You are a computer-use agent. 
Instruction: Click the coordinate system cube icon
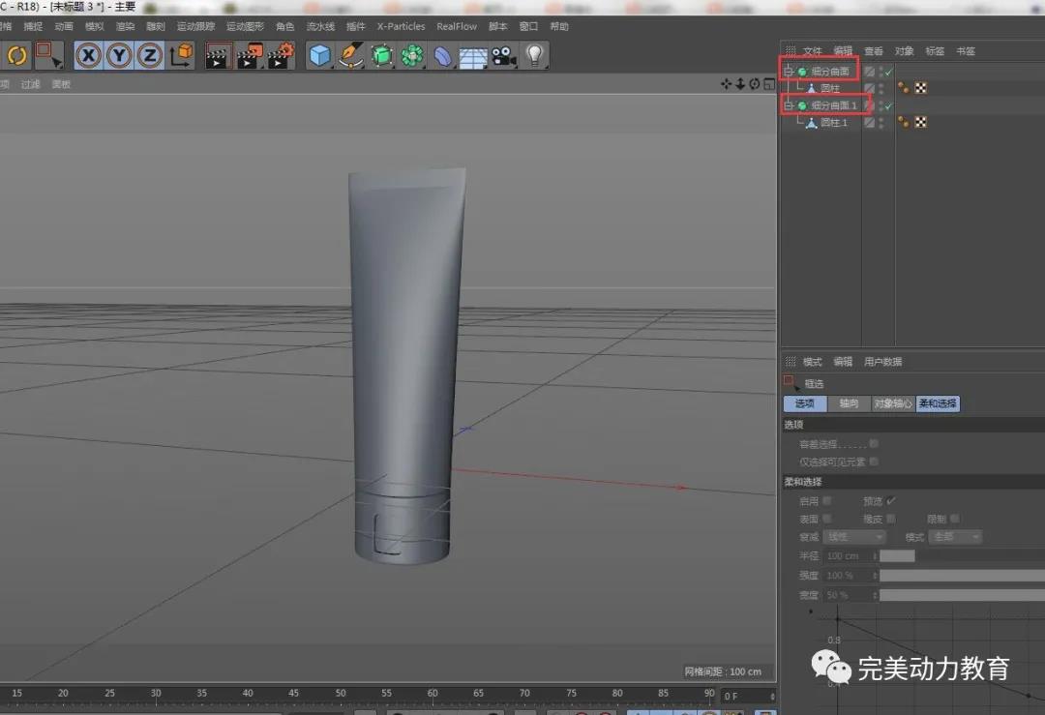[181, 55]
